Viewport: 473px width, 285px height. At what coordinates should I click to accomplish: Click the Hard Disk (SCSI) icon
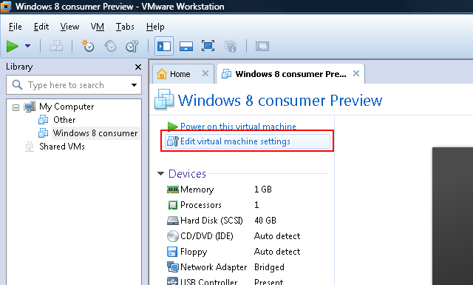173,221
